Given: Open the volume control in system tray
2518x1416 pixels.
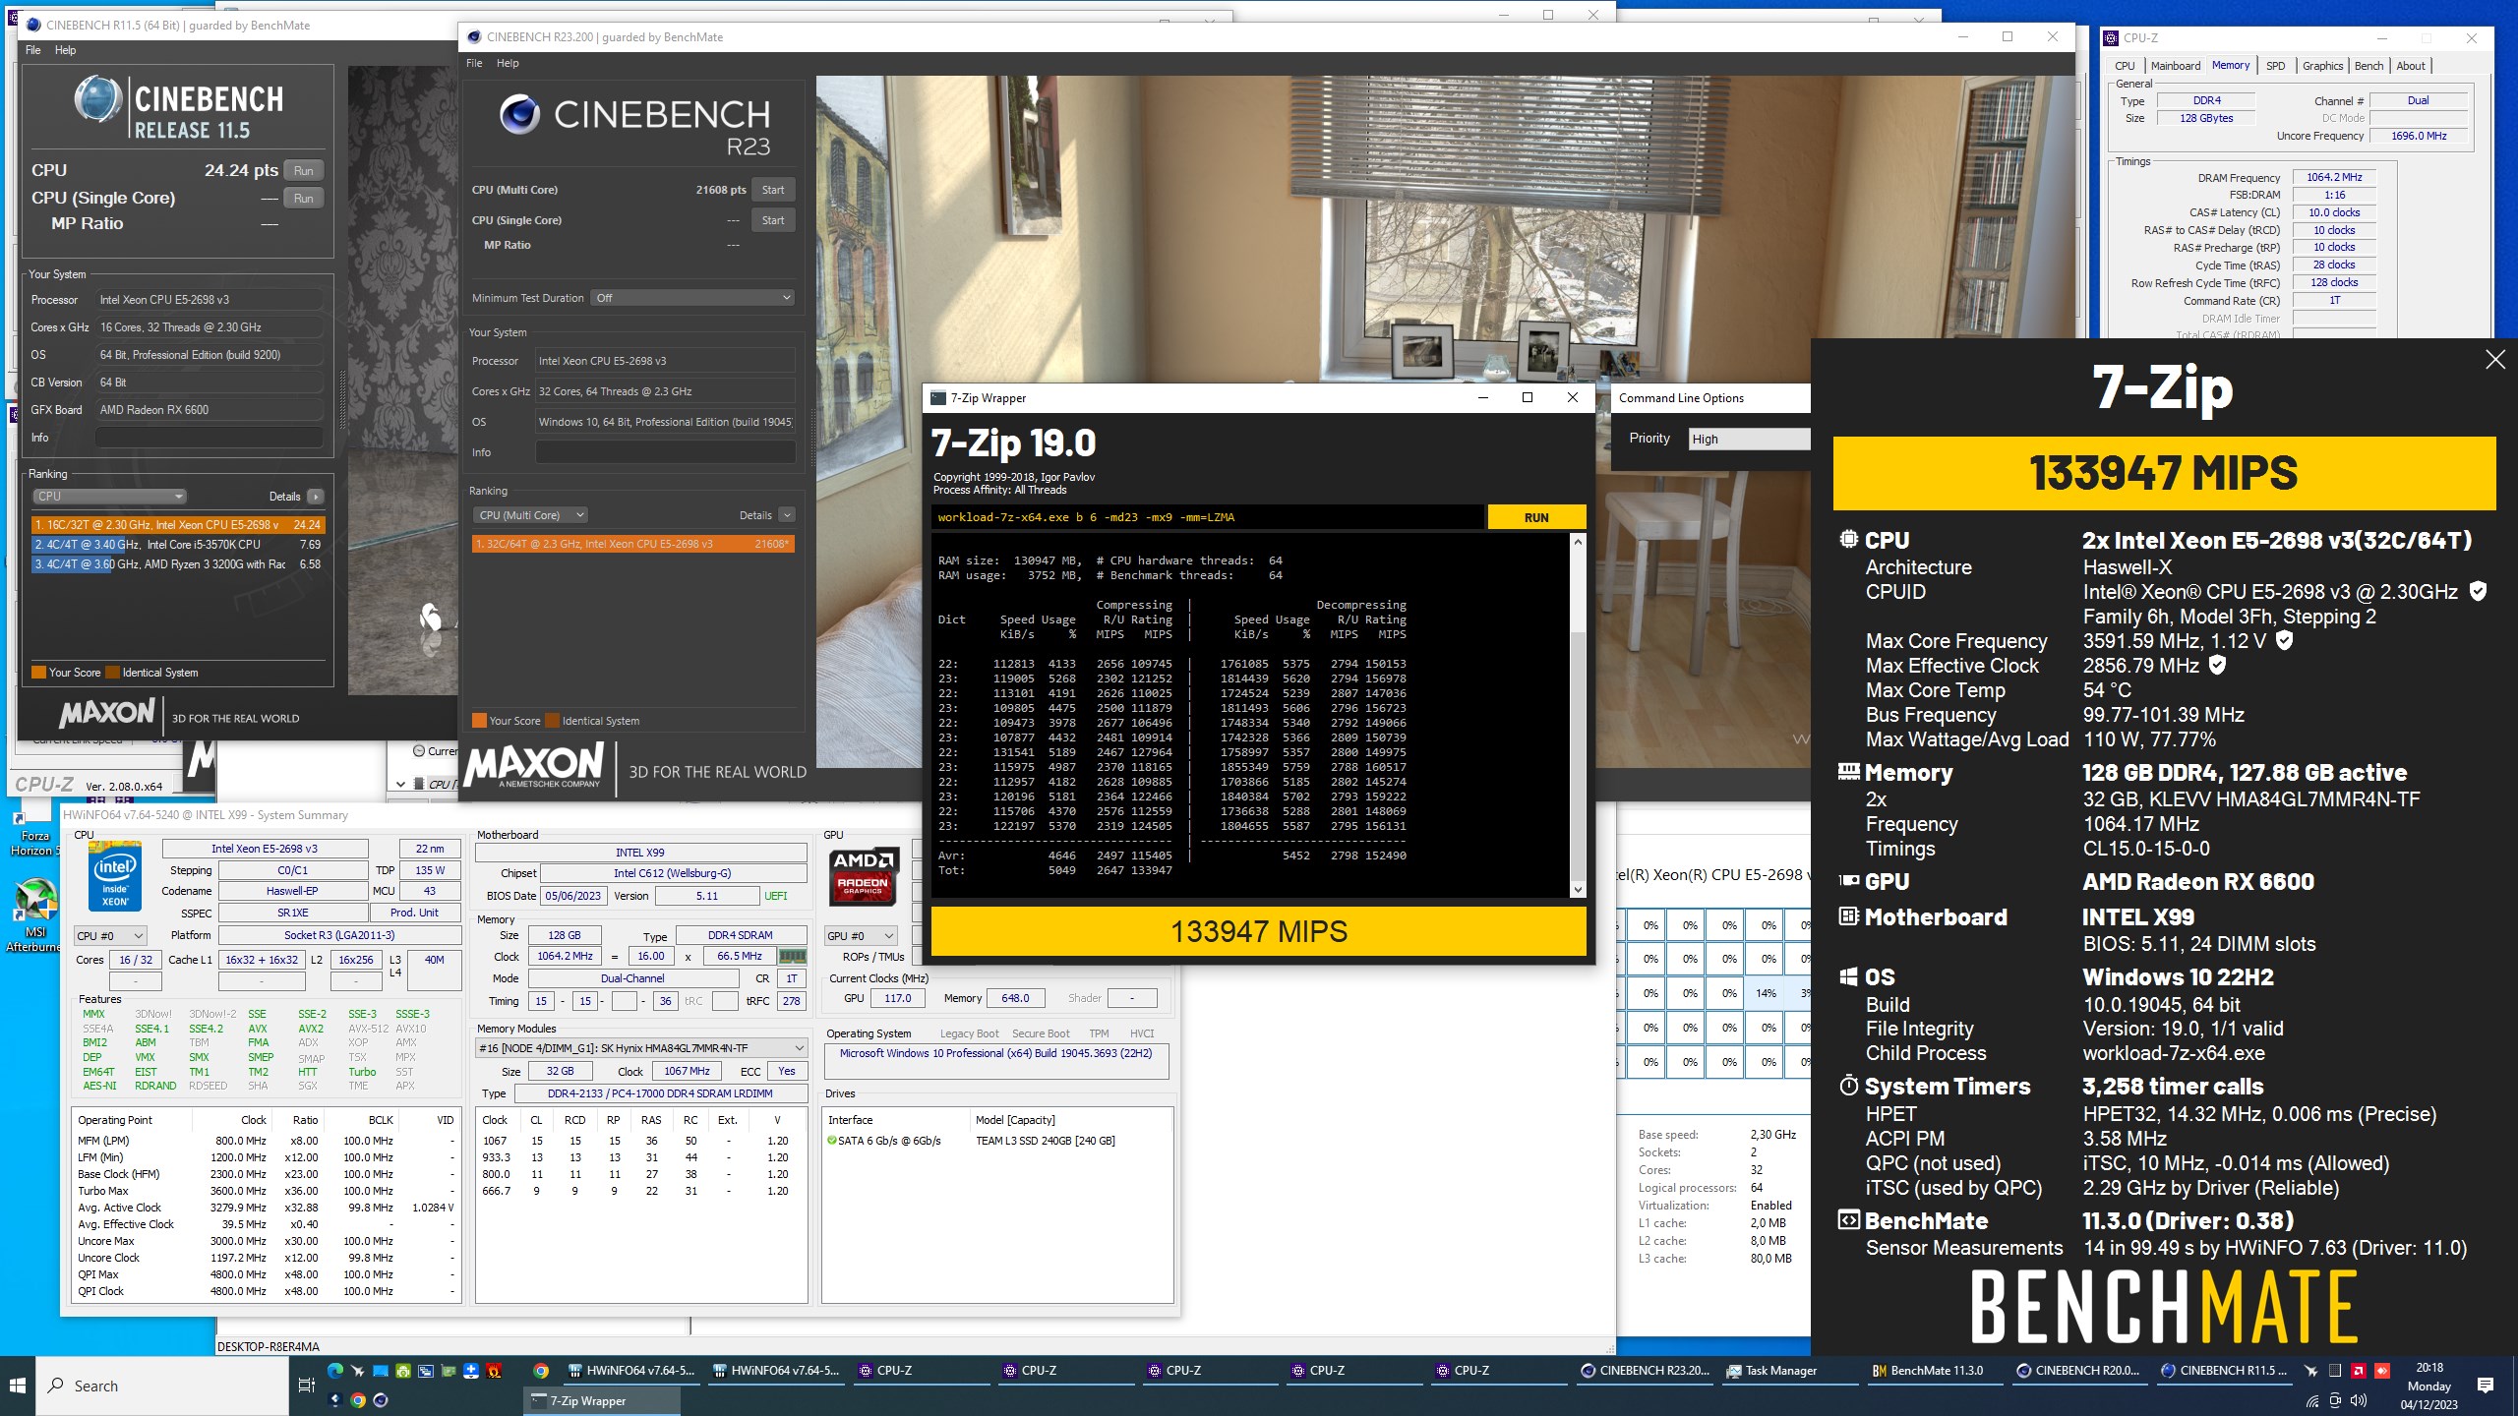Looking at the screenshot, I should point(2358,1401).
